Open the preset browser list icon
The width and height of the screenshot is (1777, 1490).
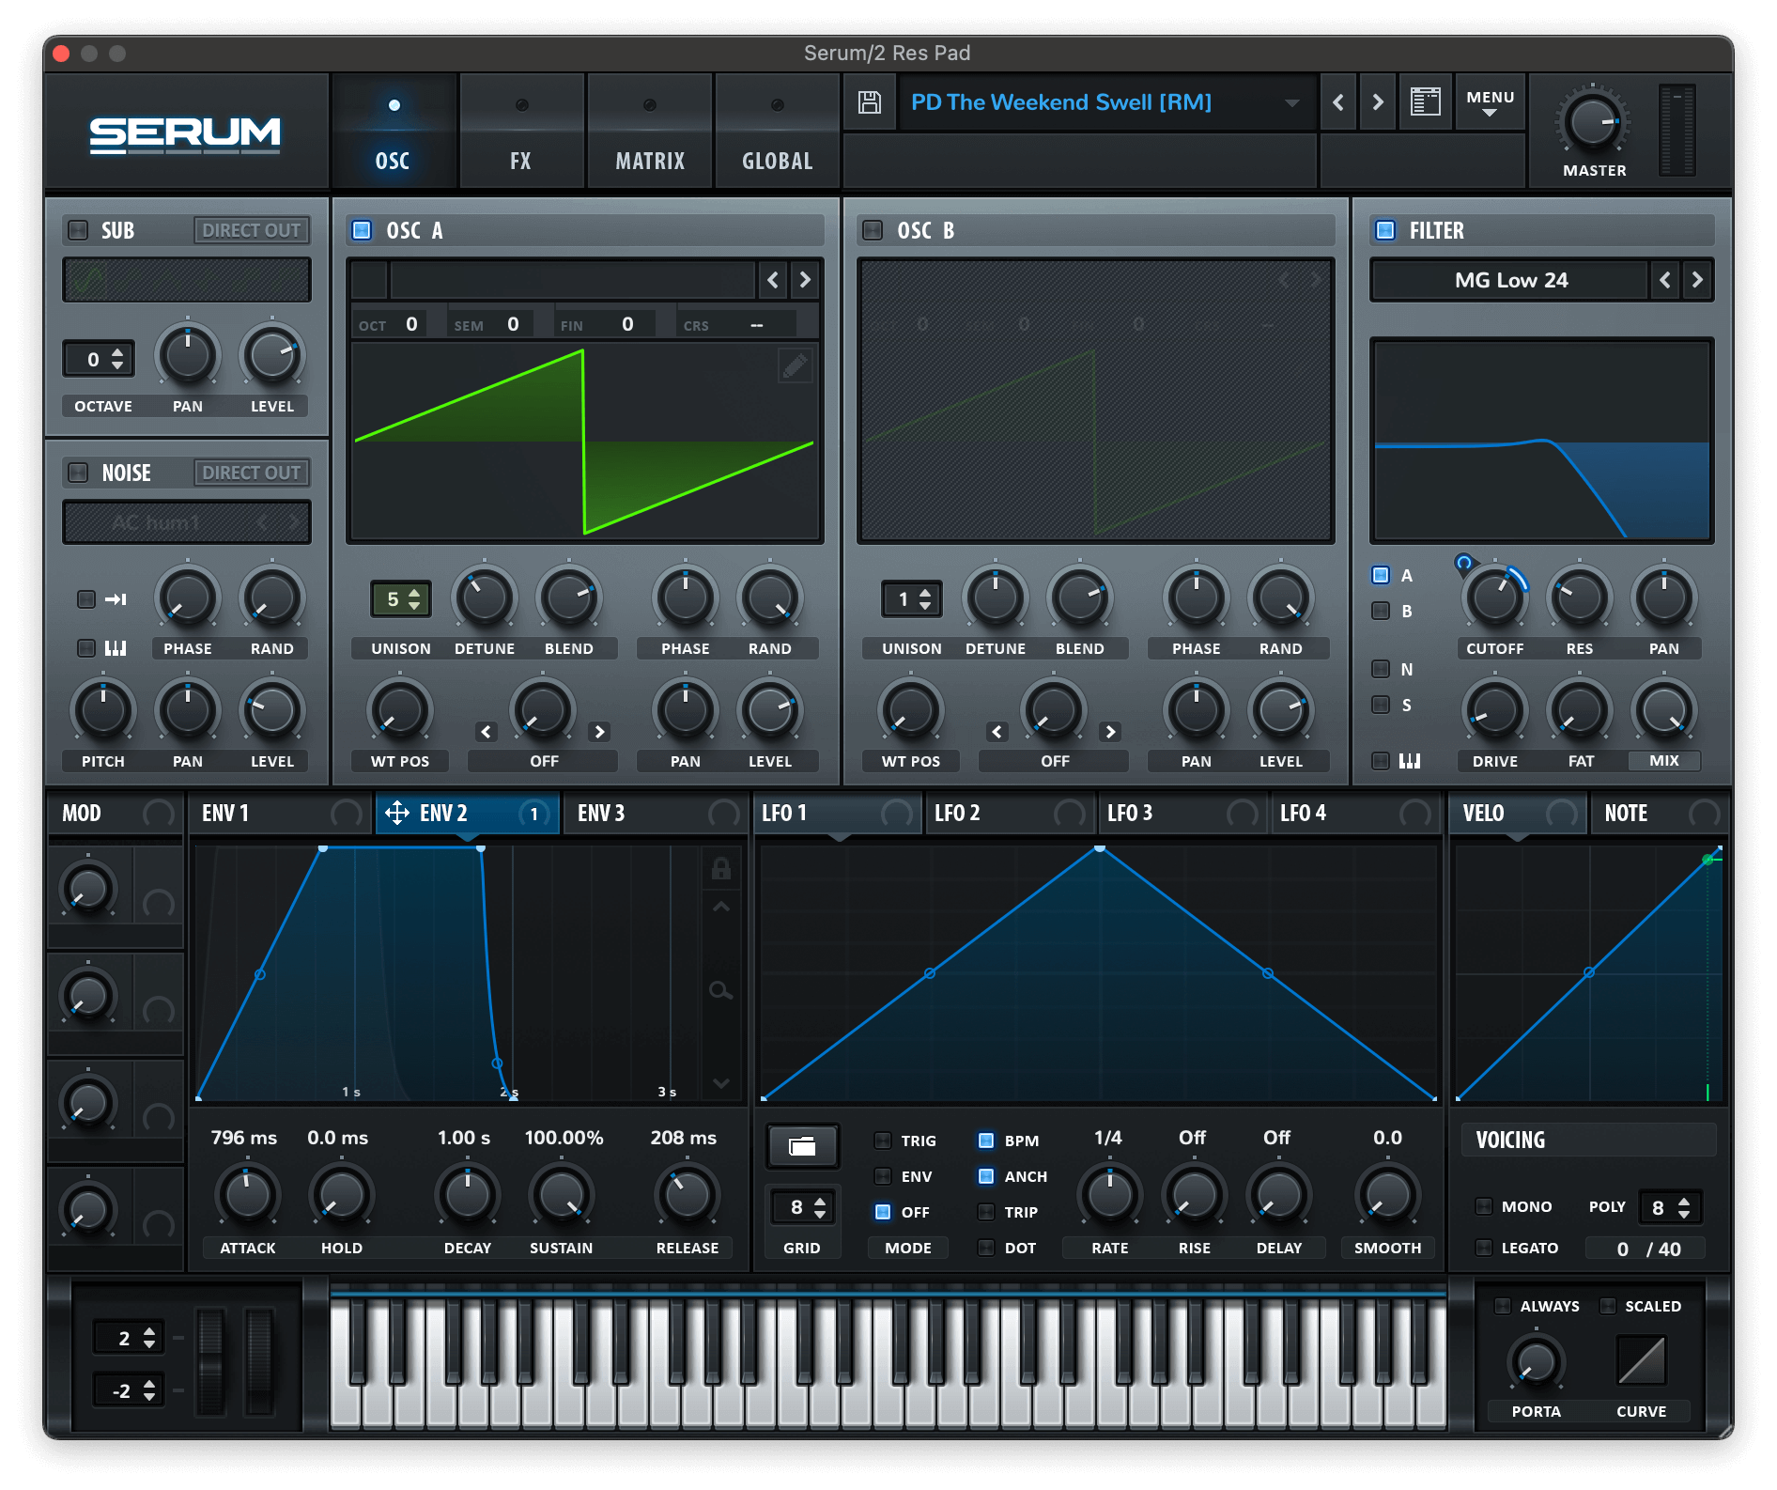(x=1425, y=101)
